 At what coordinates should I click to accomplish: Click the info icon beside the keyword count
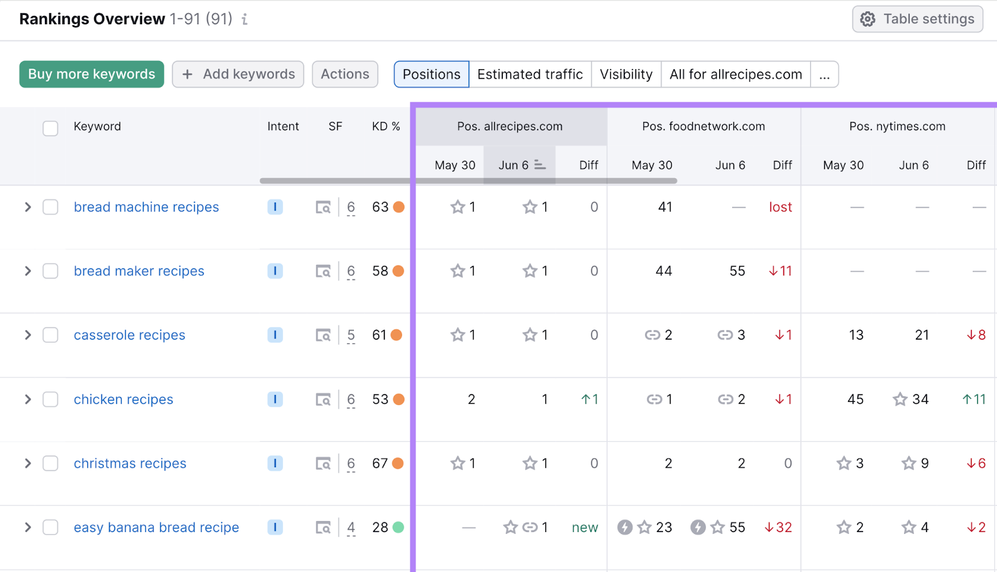point(244,19)
